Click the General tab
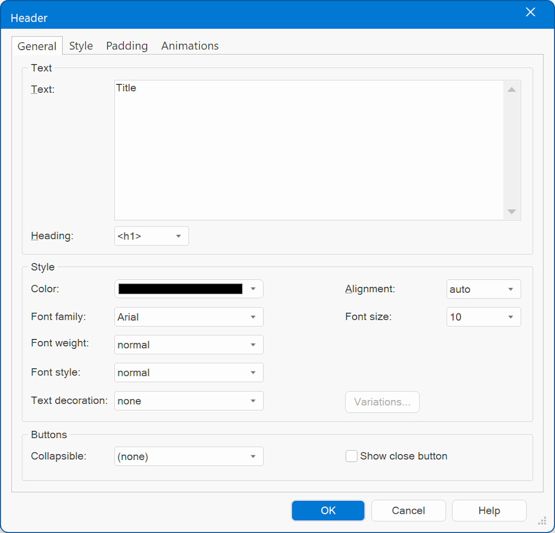 click(37, 47)
